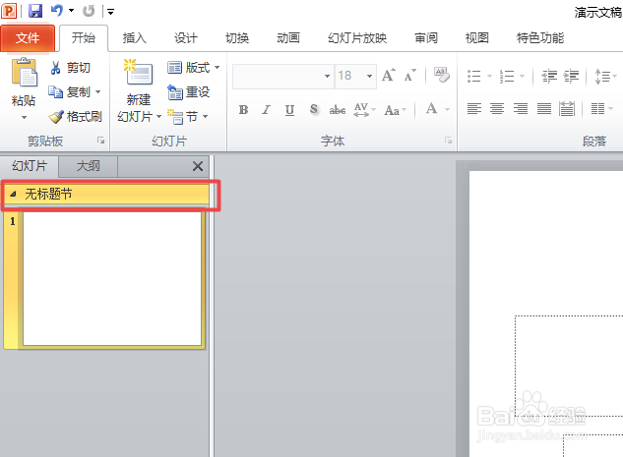Click the Decrease Font Size icon
Viewport: 623px width, 457px height.
click(409, 76)
